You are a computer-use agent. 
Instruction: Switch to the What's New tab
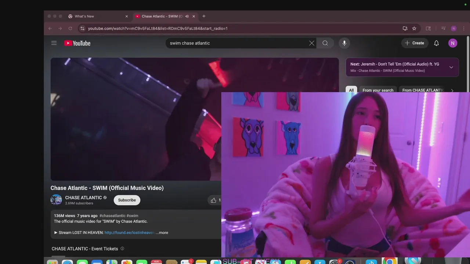pos(98,16)
